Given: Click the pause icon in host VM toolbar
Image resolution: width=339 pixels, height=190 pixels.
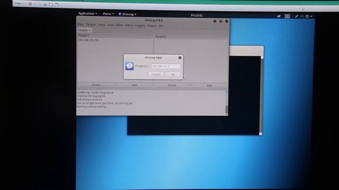Looking at the screenshot, I should coord(30,4).
